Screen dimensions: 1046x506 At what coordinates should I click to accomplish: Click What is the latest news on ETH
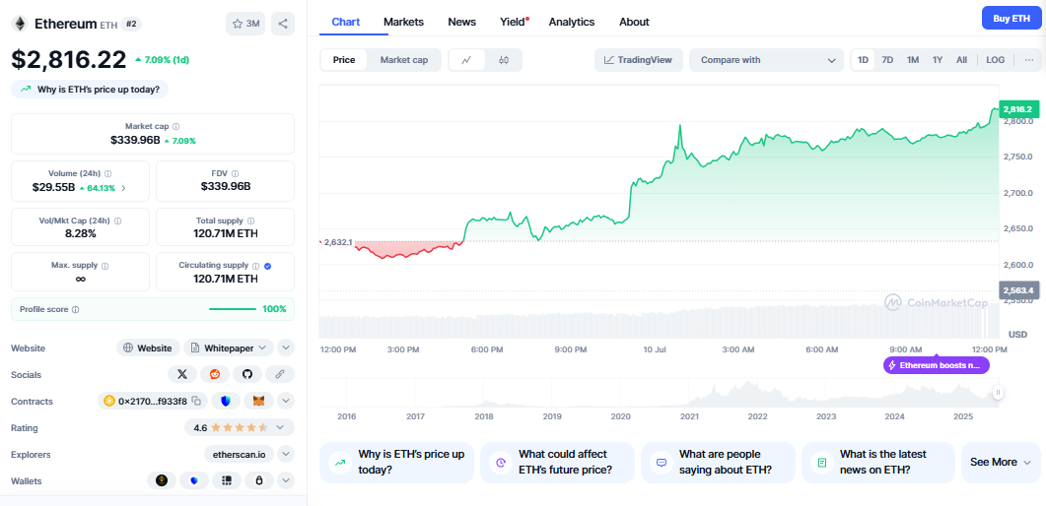coord(878,462)
